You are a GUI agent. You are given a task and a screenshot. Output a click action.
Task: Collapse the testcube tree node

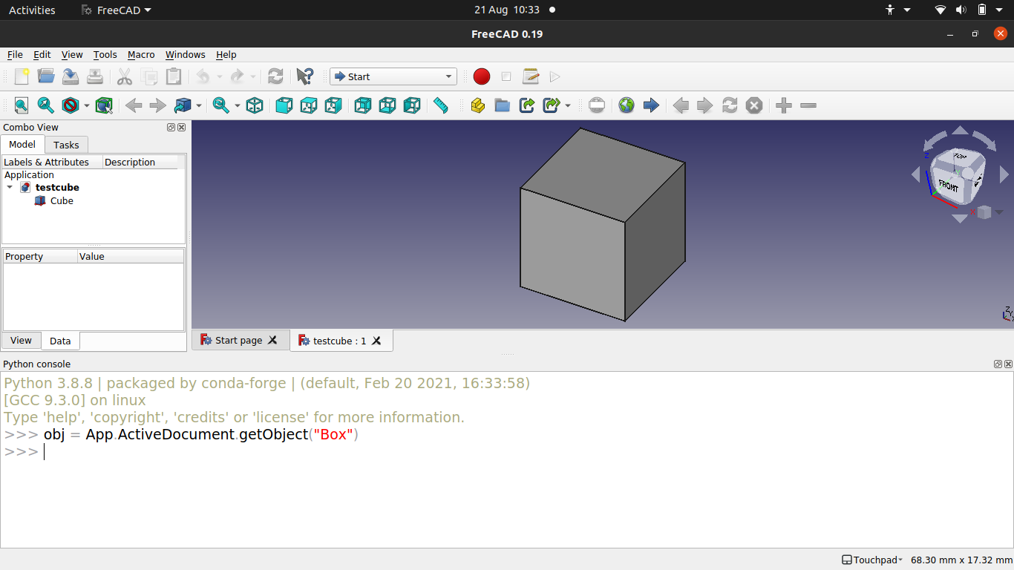pos(10,188)
